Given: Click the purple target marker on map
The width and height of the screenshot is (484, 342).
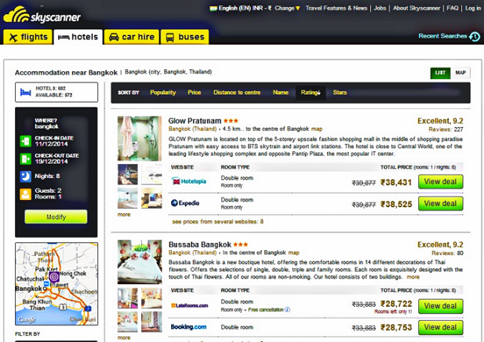Looking at the screenshot, I should [53, 277].
